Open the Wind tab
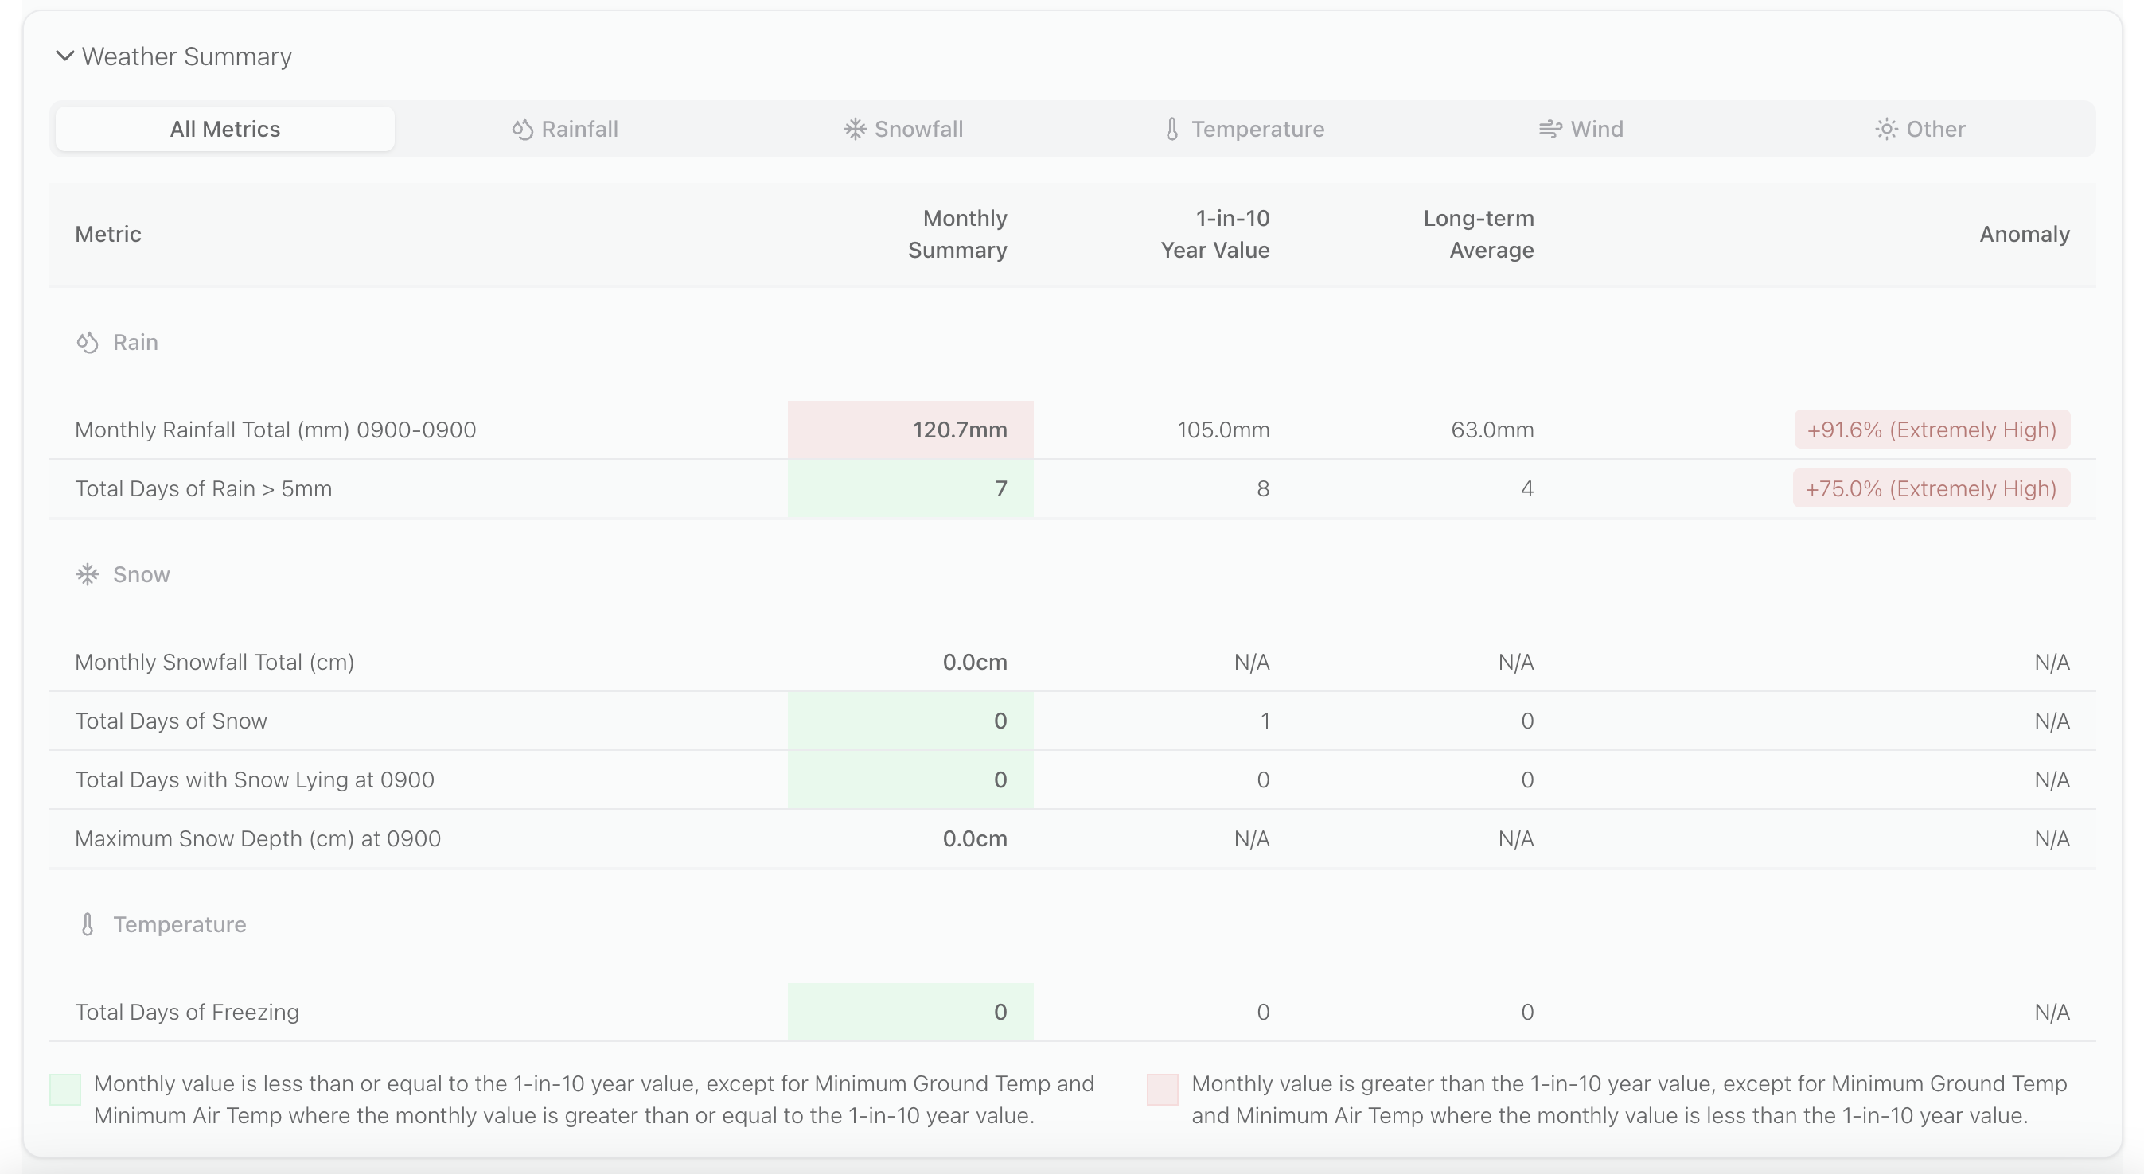Viewport: 2144px width, 1174px height. (1581, 129)
